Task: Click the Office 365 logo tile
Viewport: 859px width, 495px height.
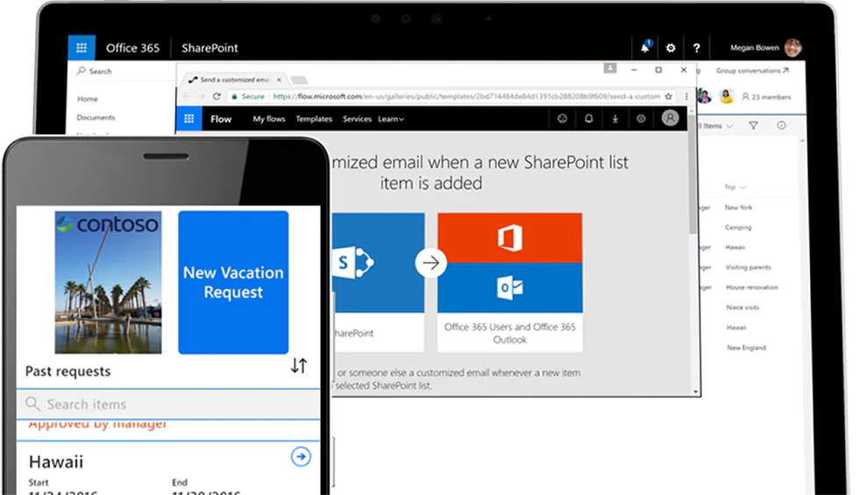Action: click(509, 238)
